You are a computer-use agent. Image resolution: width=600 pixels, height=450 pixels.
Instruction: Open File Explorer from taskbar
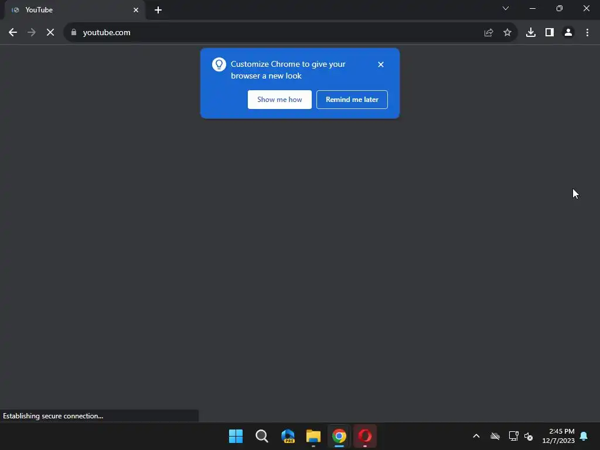point(313,436)
